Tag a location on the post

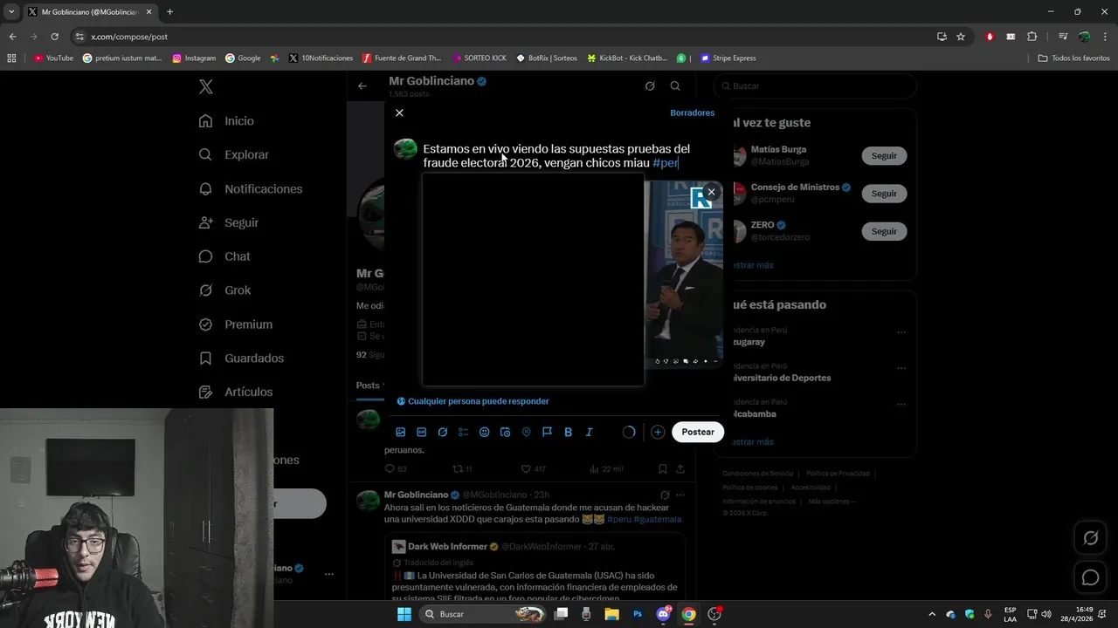(x=526, y=432)
